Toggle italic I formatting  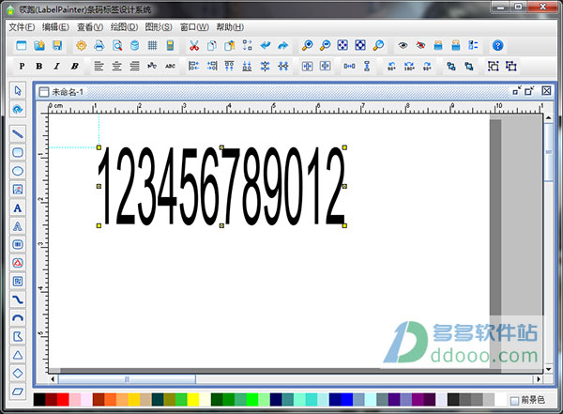pos(56,66)
